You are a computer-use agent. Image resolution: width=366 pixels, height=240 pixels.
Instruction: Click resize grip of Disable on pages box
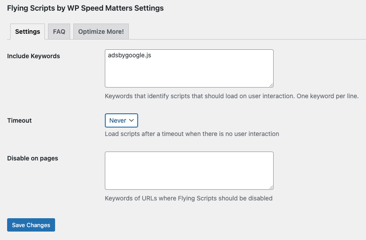271,187
